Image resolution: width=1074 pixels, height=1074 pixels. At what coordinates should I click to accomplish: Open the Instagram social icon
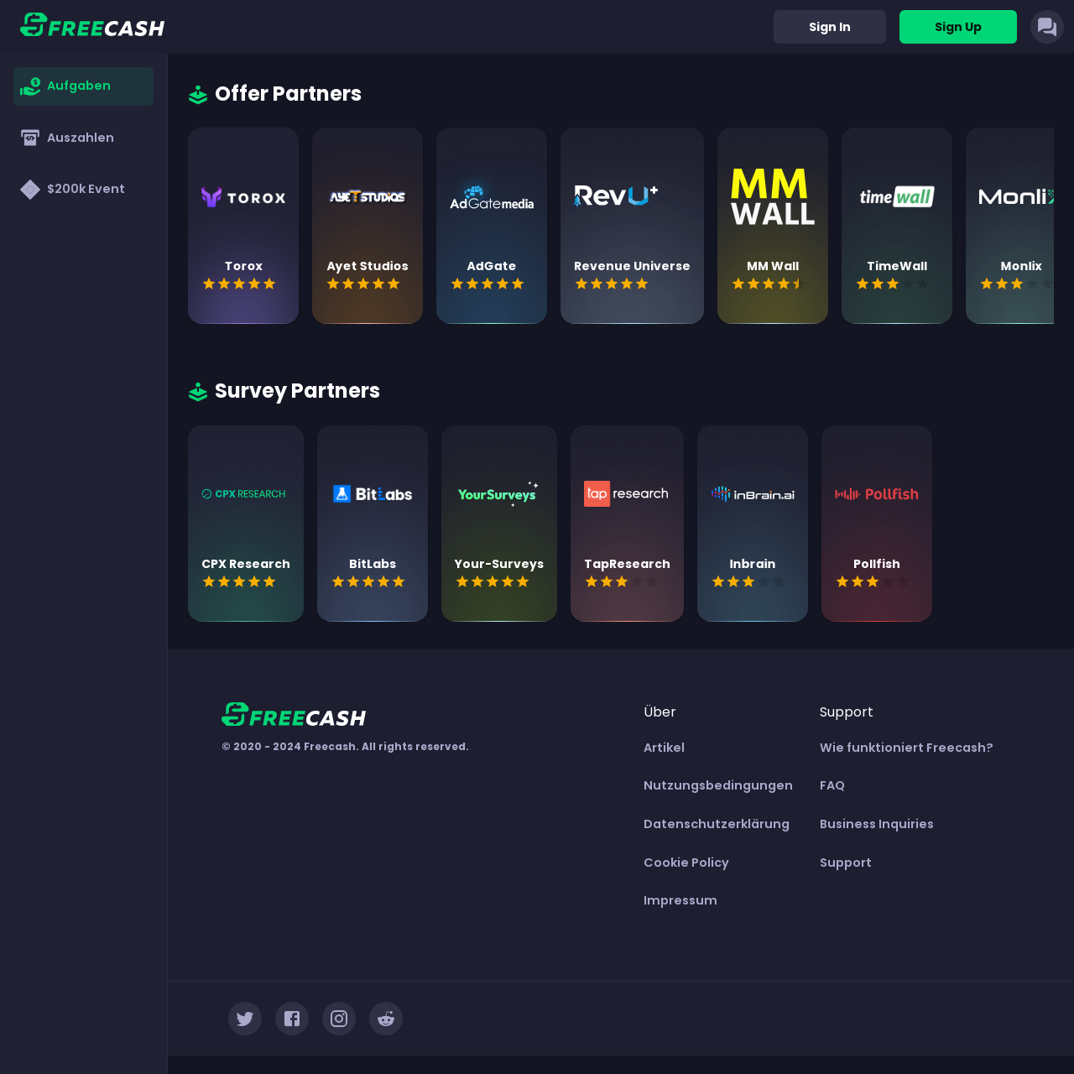pyautogui.click(x=339, y=1019)
